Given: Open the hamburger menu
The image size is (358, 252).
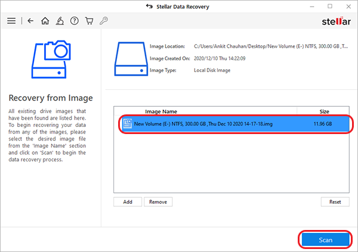Looking at the screenshot, I should click(11, 21).
